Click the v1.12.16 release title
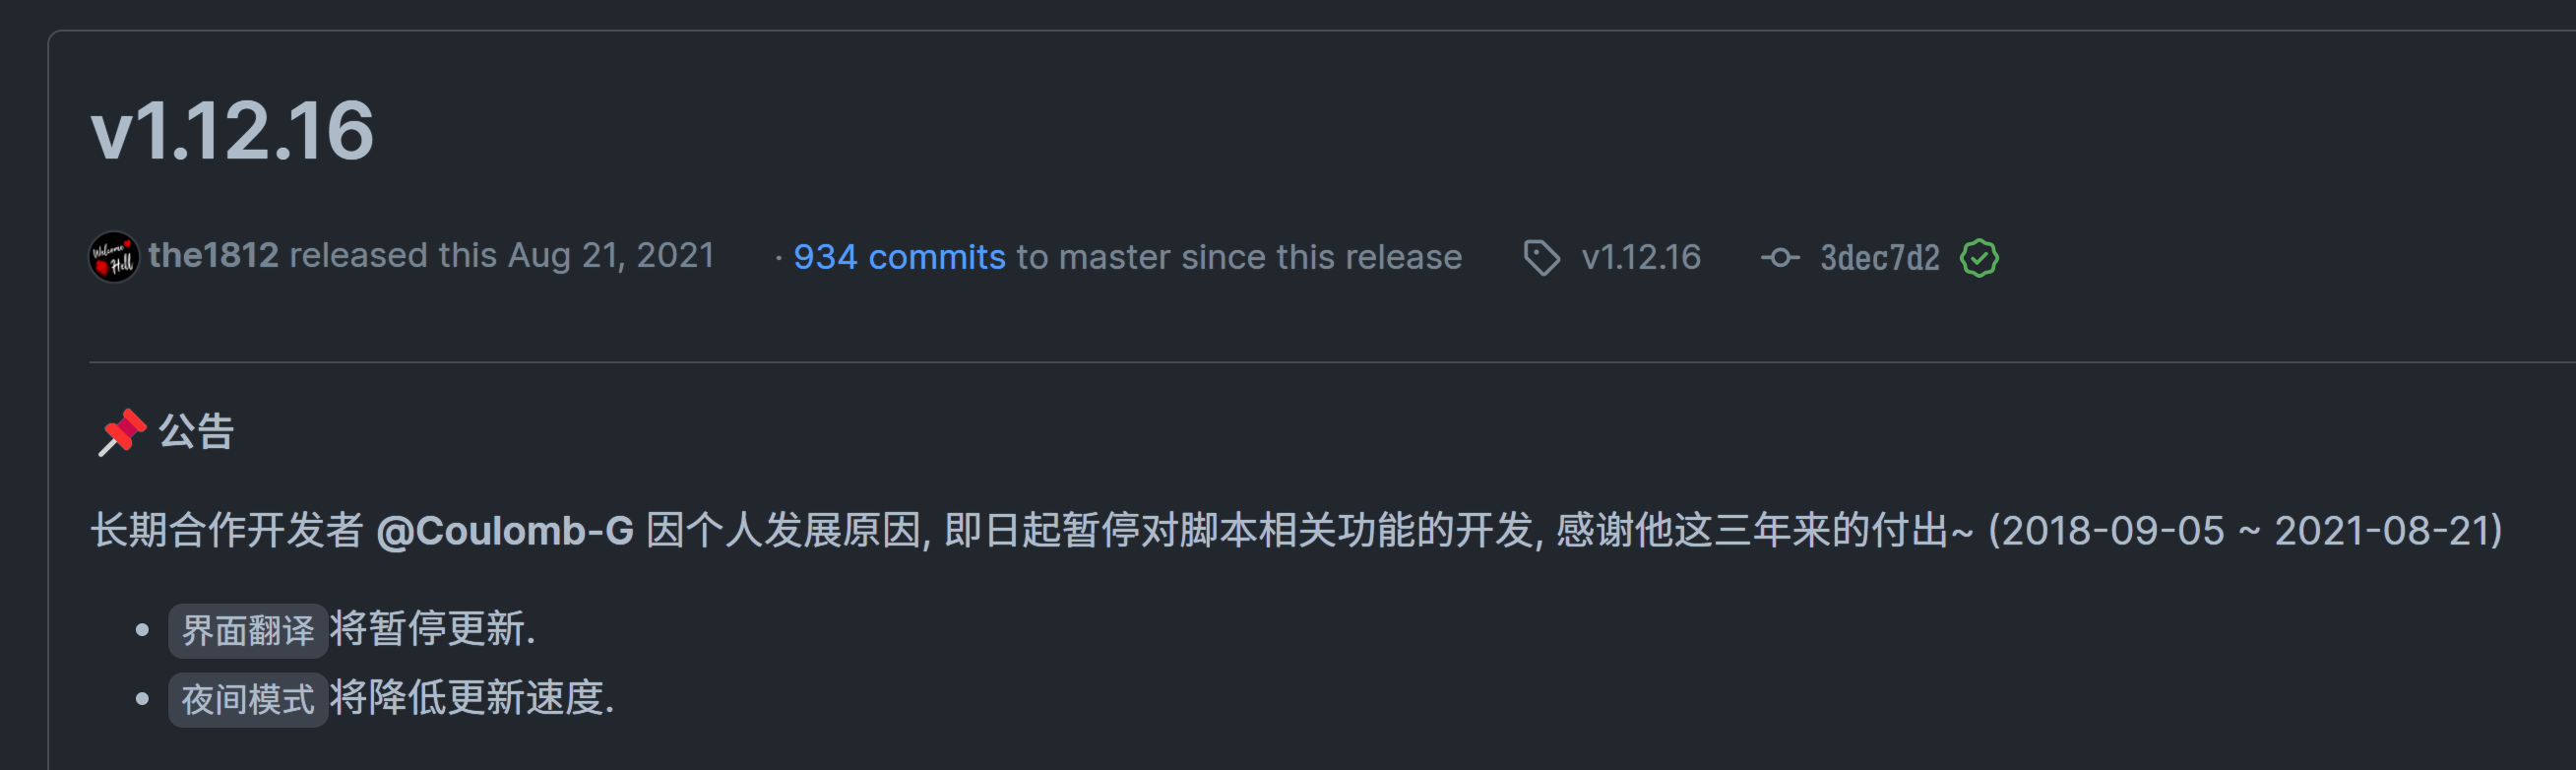 [232, 130]
